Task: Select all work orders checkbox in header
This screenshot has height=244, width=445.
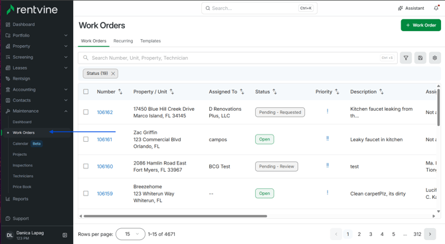Action: pos(86,91)
